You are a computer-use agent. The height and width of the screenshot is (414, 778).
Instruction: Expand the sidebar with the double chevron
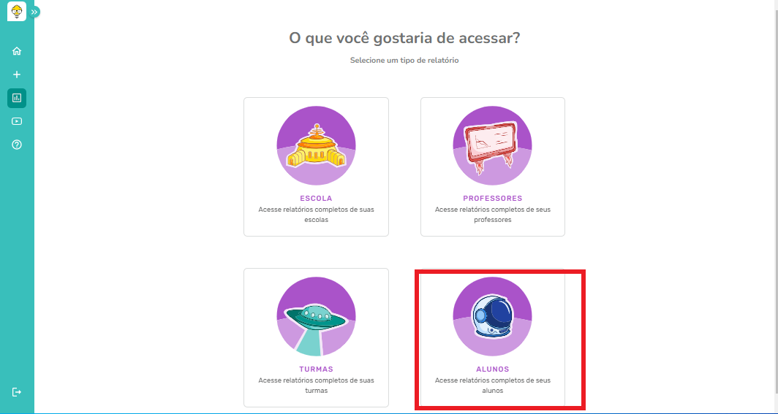[34, 12]
